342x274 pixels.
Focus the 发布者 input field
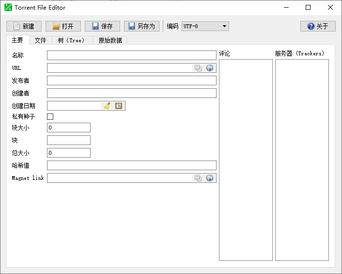[x=132, y=81]
